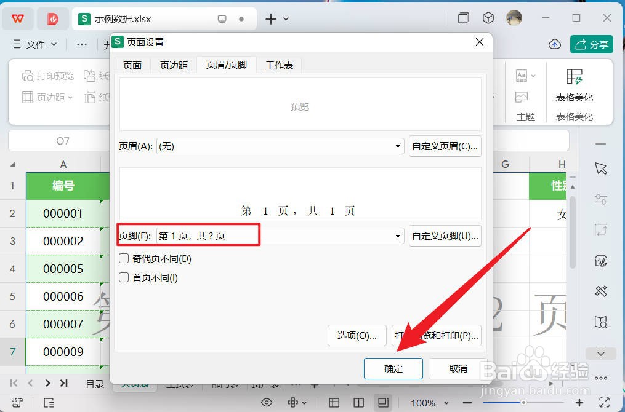This screenshot has height=412, width=625.
Task: Open 自定义页脚(U) settings
Action: (x=445, y=236)
